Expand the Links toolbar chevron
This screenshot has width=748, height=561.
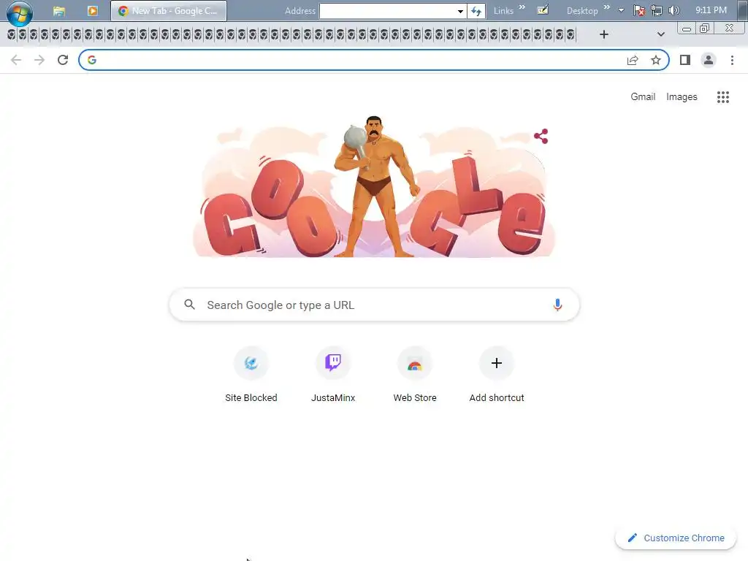(522, 7)
